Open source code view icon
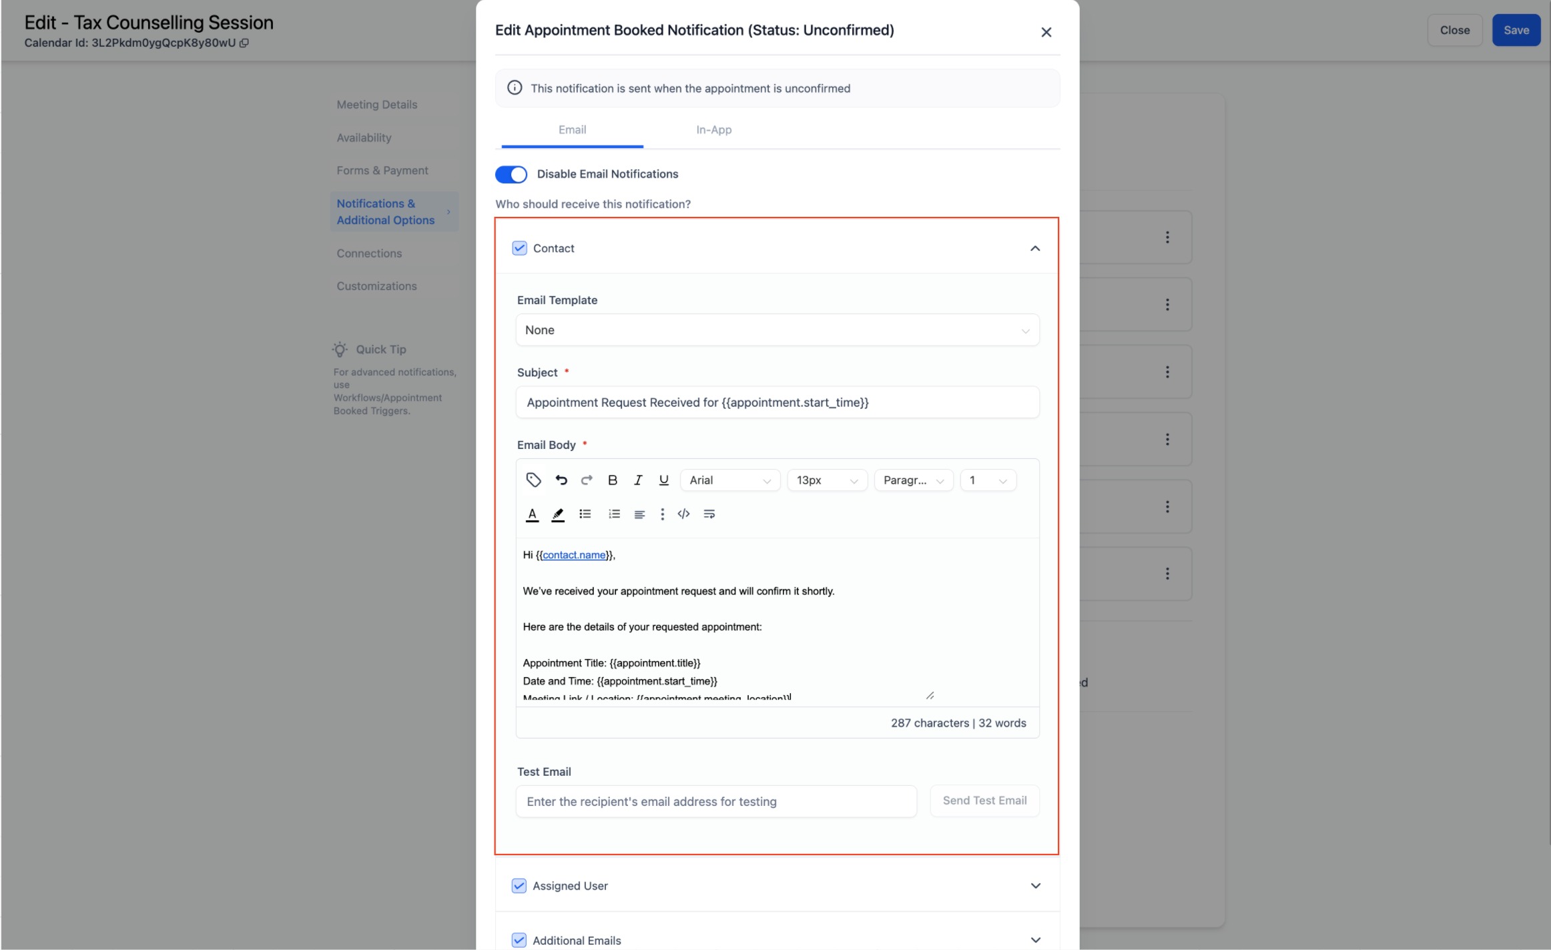 point(683,514)
